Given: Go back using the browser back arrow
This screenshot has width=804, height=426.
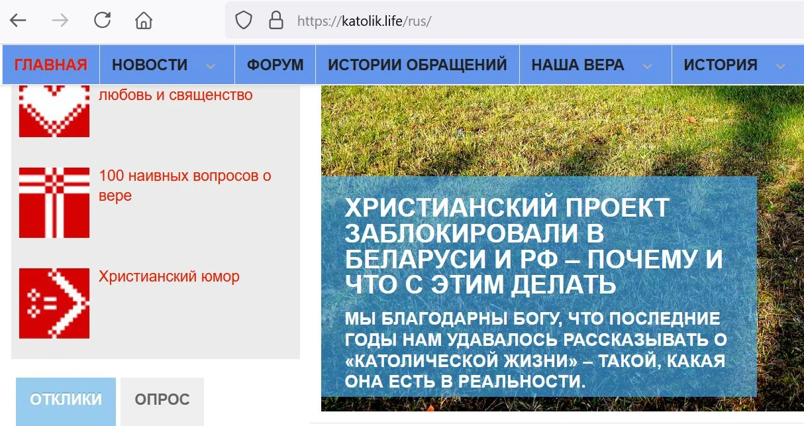Looking at the screenshot, I should coord(18,21).
